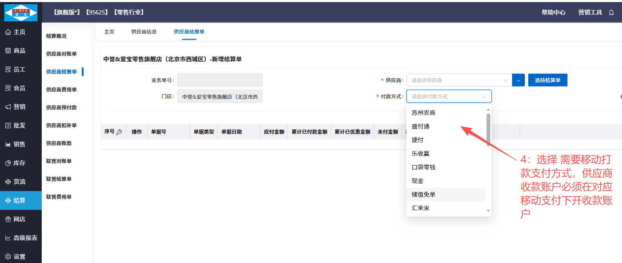Click the wrench icon next to 序号

119,132
